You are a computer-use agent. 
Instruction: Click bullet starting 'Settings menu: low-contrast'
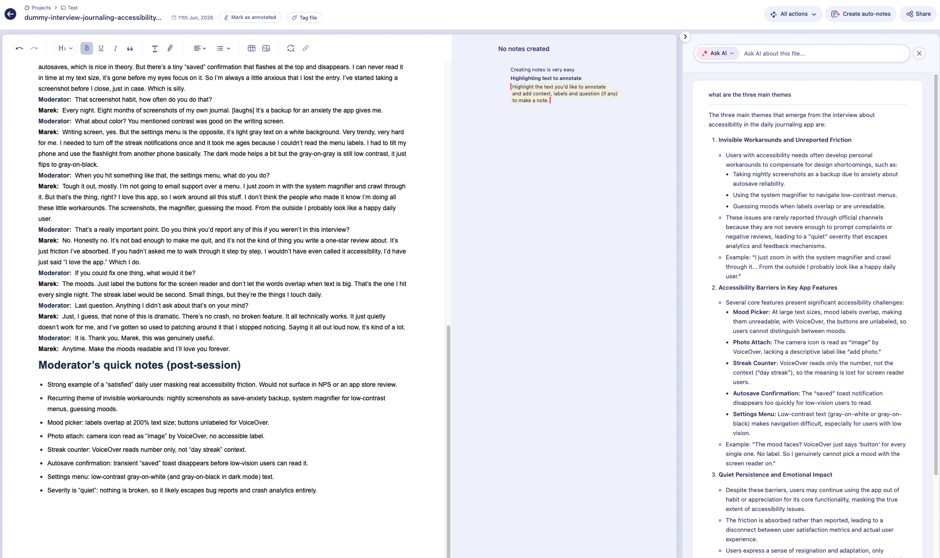click(160, 477)
